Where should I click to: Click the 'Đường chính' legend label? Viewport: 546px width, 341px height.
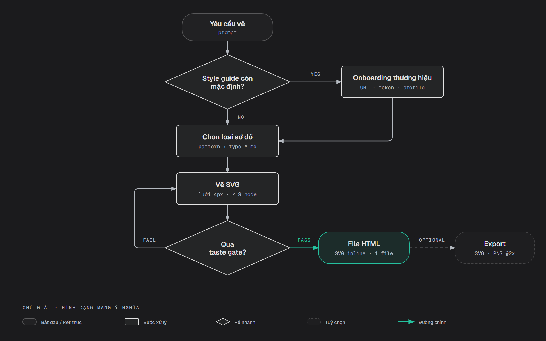pyautogui.click(x=433, y=322)
